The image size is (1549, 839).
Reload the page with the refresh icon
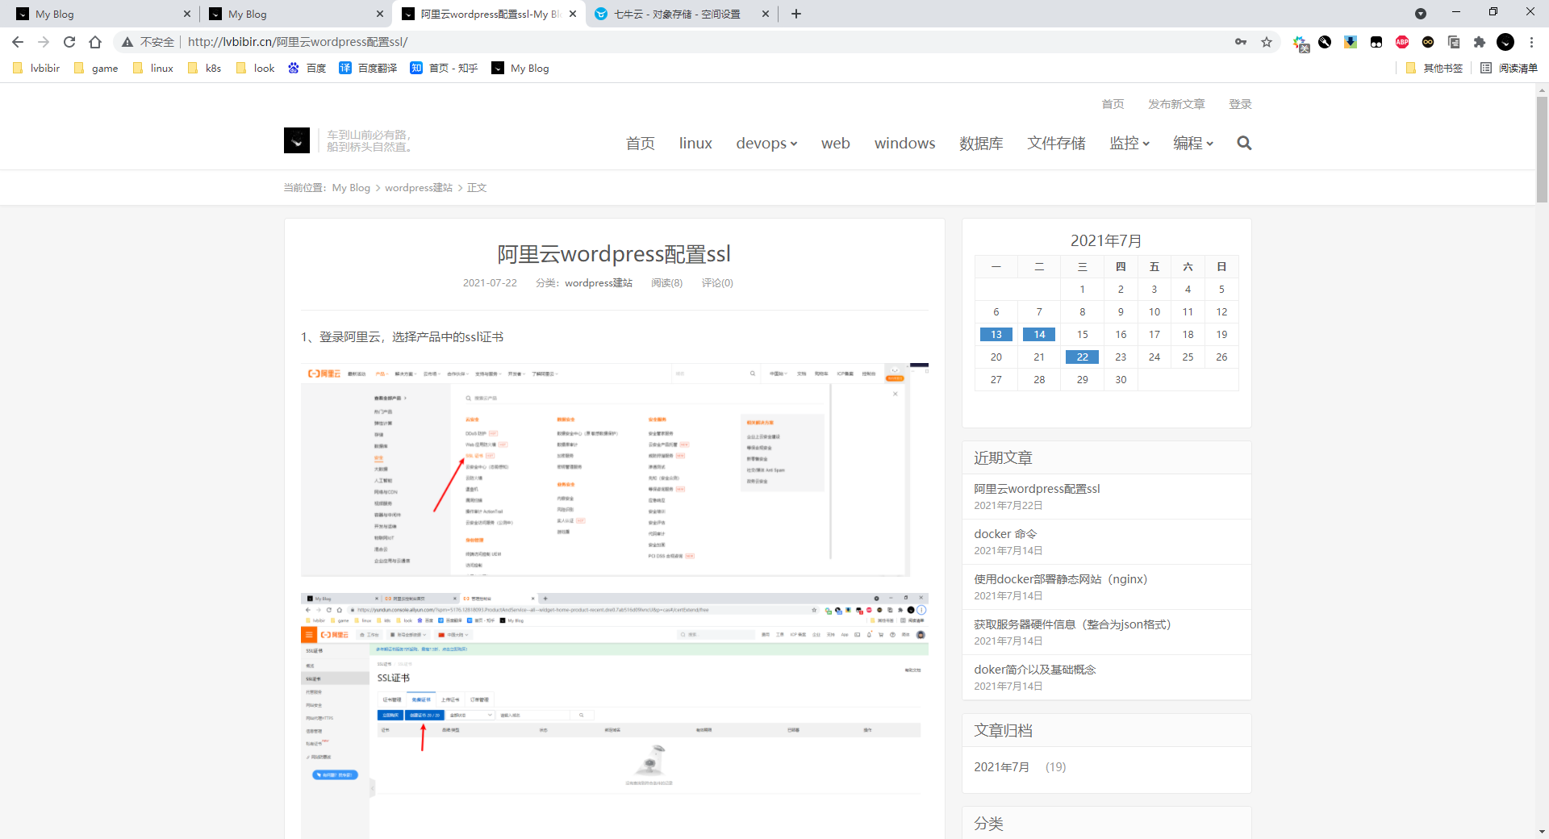pyautogui.click(x=69, y=42)
